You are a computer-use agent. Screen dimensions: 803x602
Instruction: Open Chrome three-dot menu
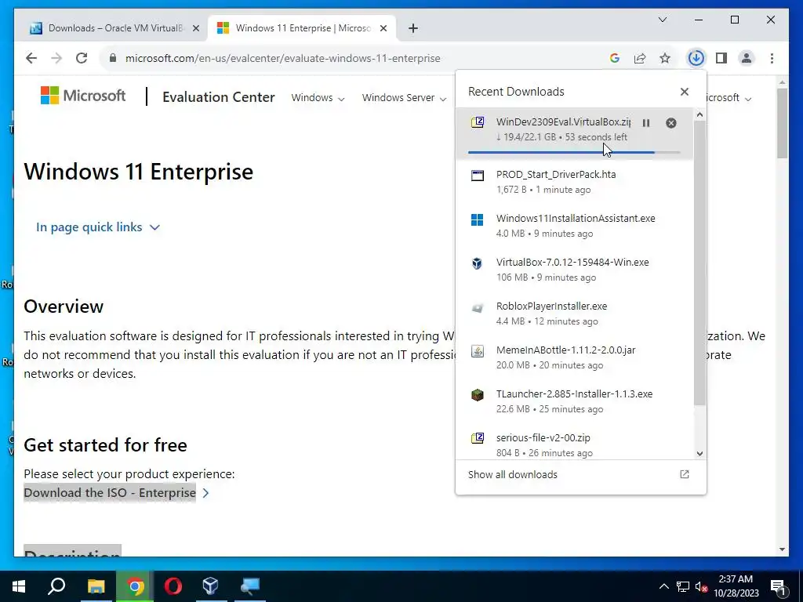772,58
